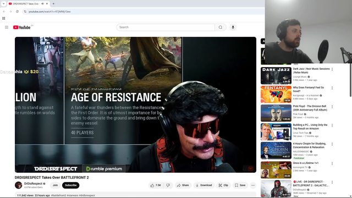Open options menu for Dark Jazz video
The image size is (352, 198).
(x=332, y=69)
